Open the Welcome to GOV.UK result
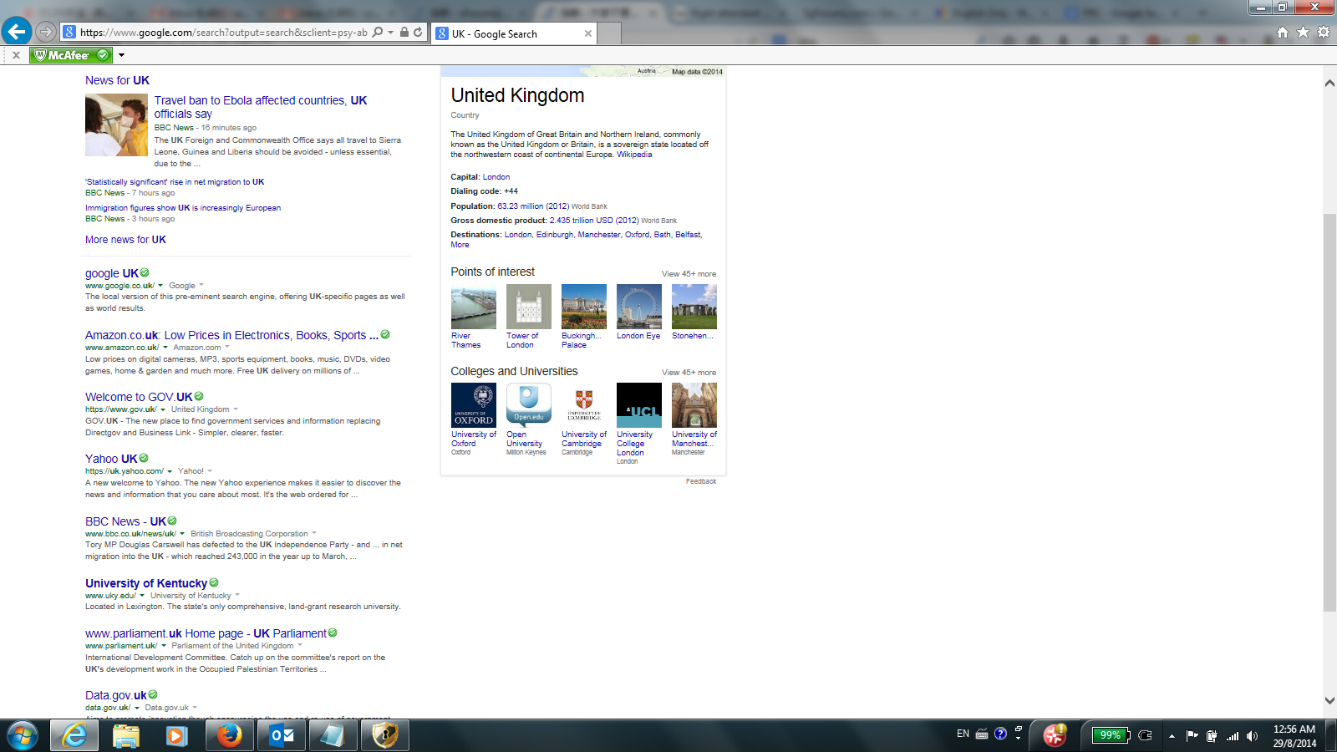Viewport: 1337px width, 752px height. point(139,397)
